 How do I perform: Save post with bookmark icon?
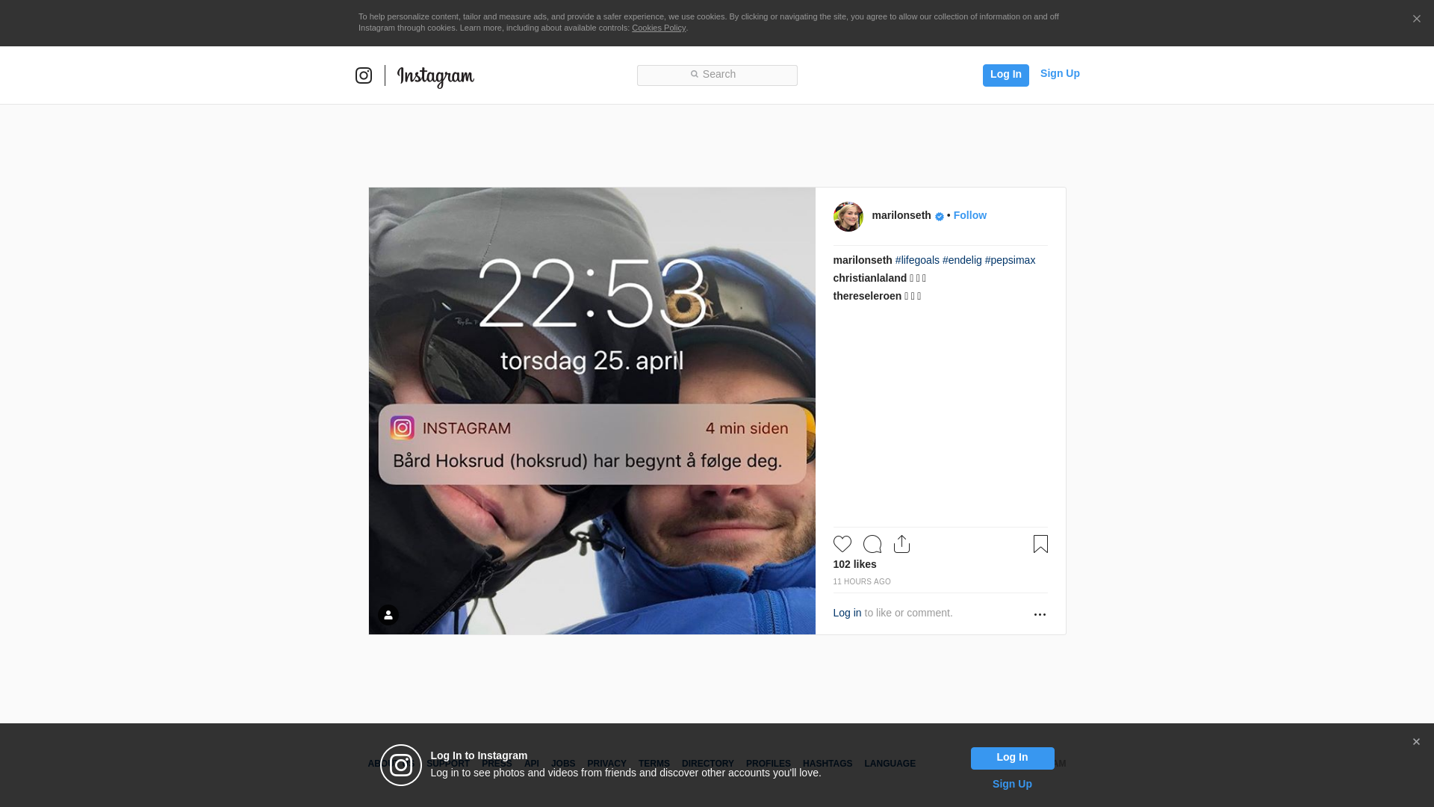point(1040,544)
